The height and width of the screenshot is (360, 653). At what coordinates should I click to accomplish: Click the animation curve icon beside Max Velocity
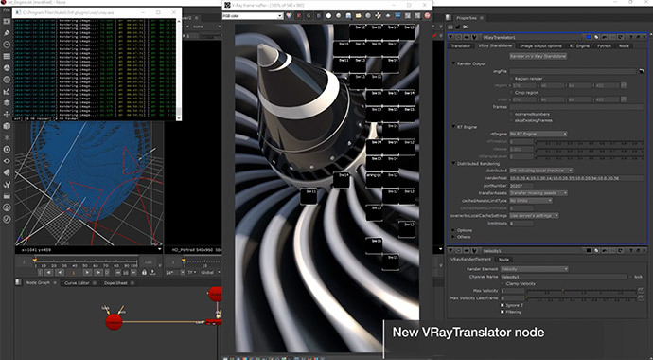[x=641, y=291]
